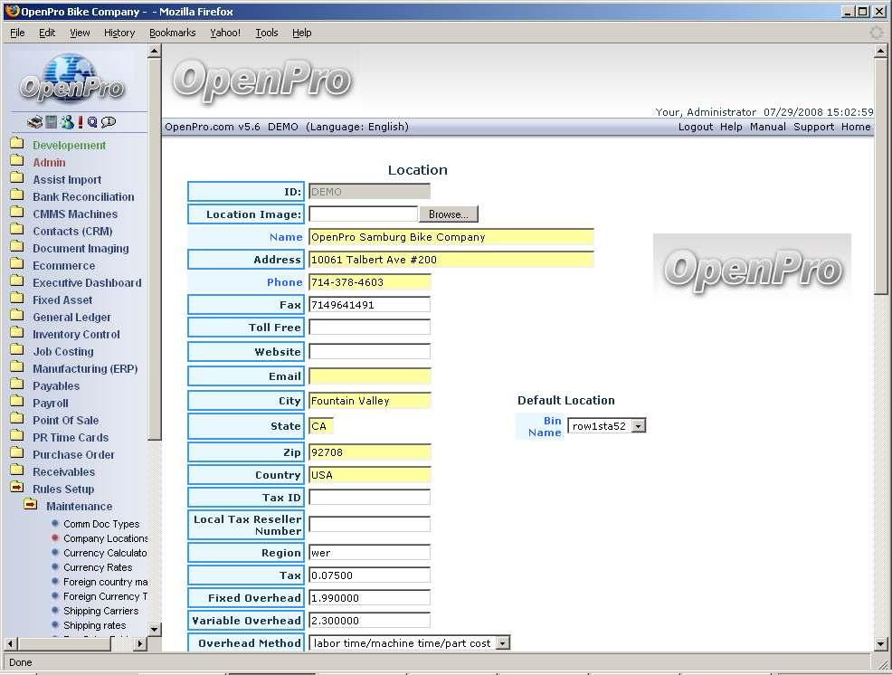Click the sidebar horizontal scrollbar right arrow

(139, 643)
